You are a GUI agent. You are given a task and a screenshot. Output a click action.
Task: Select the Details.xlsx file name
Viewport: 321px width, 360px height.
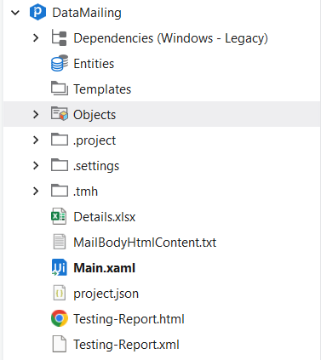(x=105, y=217)
